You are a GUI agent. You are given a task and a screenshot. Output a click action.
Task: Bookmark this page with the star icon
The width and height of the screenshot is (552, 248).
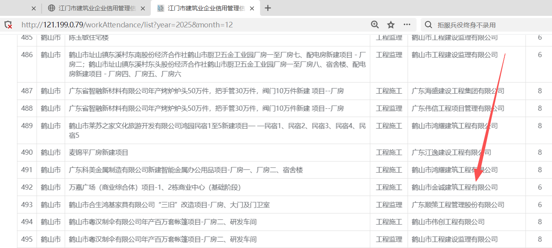pos(391,25)
